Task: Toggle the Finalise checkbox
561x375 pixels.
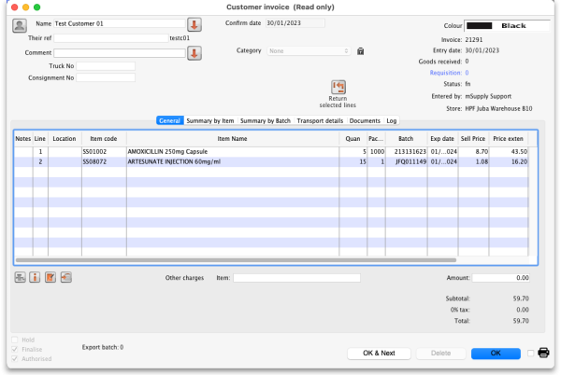Action: click(x=14, y=348)
